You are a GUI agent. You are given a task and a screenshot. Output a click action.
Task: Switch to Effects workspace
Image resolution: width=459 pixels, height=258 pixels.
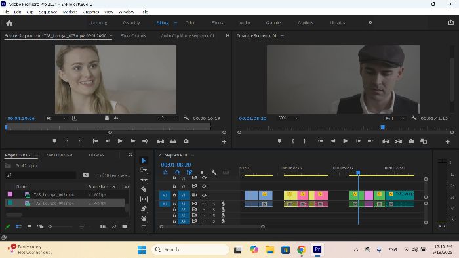click(217, 22)
